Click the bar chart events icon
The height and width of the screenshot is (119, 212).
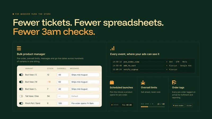pyautogui.click(x=112, y=48)
